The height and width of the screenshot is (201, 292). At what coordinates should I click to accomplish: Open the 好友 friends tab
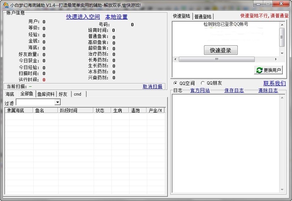pos(63,94)
